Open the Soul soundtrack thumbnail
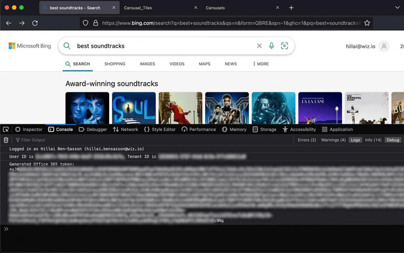 coord(134,108)
